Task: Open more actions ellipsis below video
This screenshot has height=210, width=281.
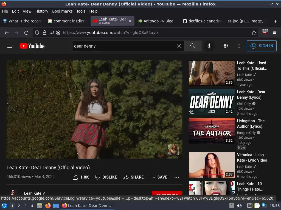Action: click(x=177, y=177)
